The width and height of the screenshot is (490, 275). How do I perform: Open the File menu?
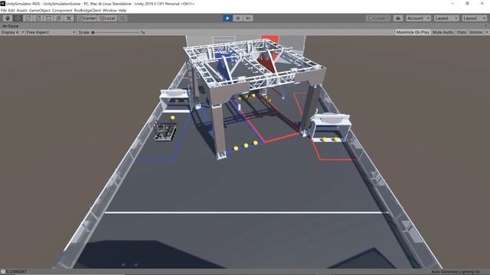(3, 10)
